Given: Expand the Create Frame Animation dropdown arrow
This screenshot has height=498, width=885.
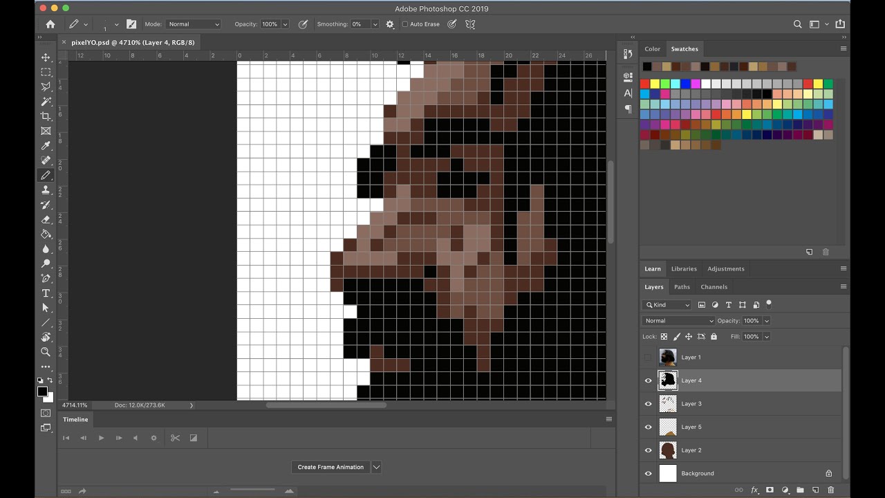Looking at the screenshot, I should (x=376, y=467).
